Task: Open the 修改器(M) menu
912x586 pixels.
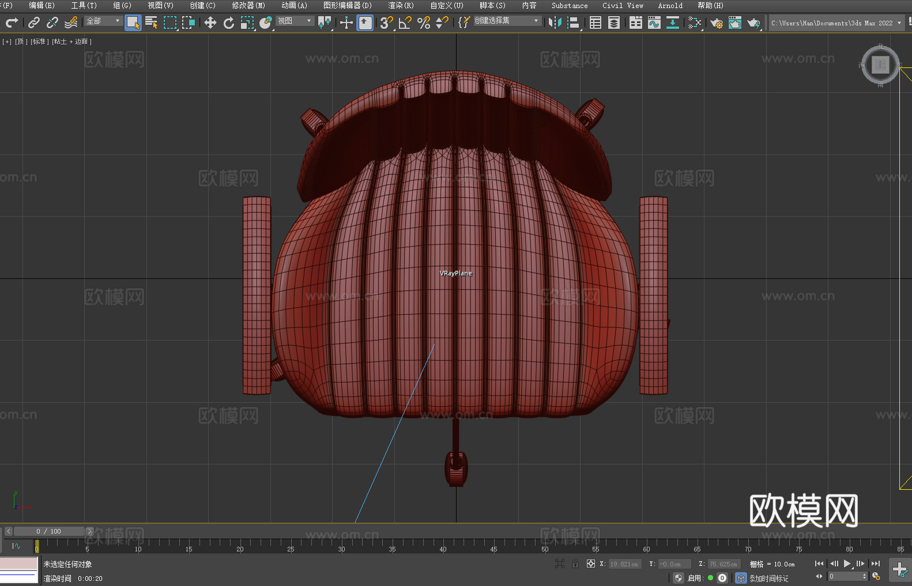Action: 248,5
